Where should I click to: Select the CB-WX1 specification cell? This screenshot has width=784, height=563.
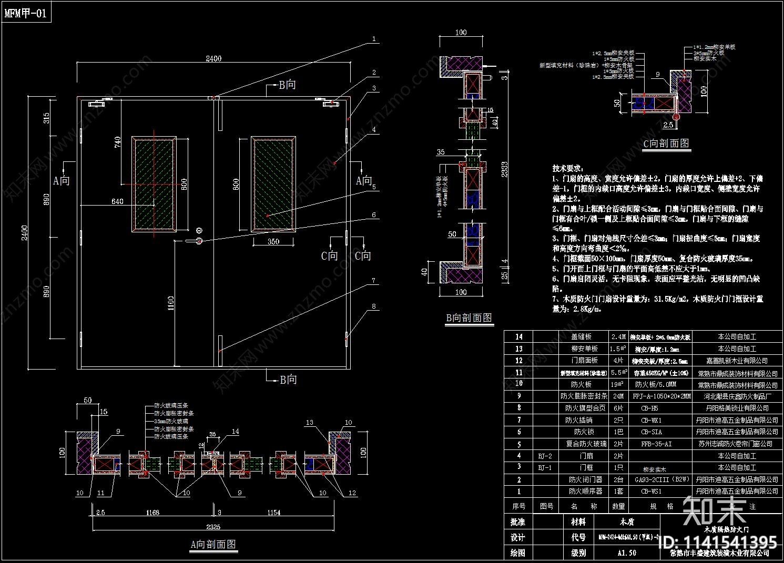(x=651, y=420)
